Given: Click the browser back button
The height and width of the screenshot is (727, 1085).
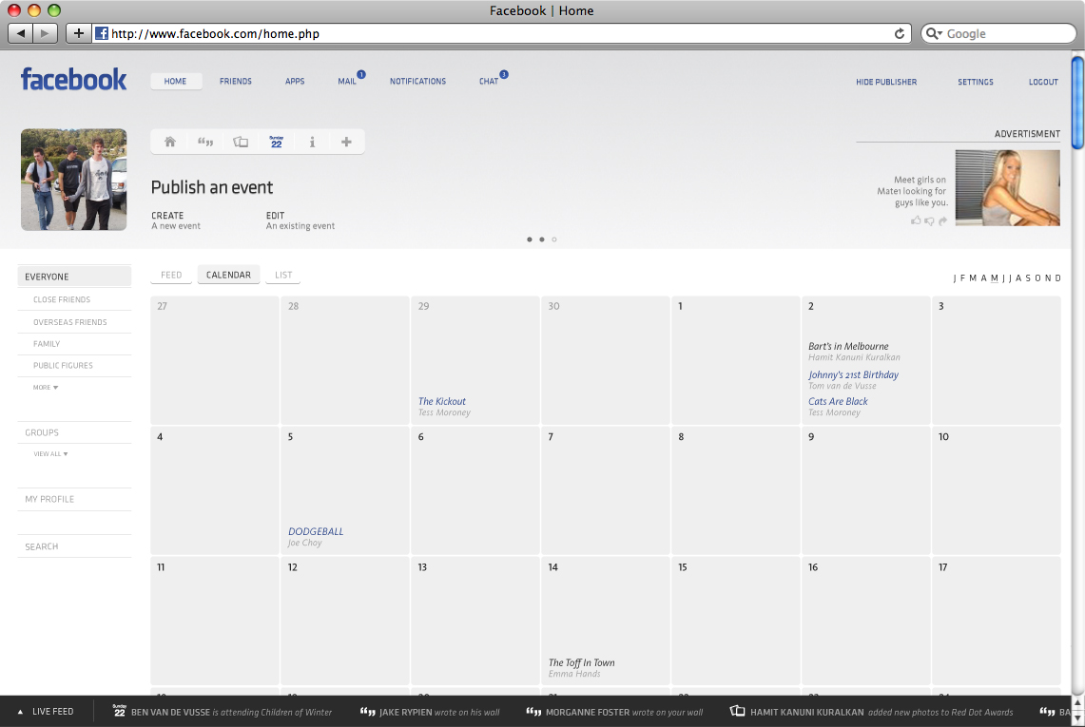Looking at the screenshot, I should [20, 33].
